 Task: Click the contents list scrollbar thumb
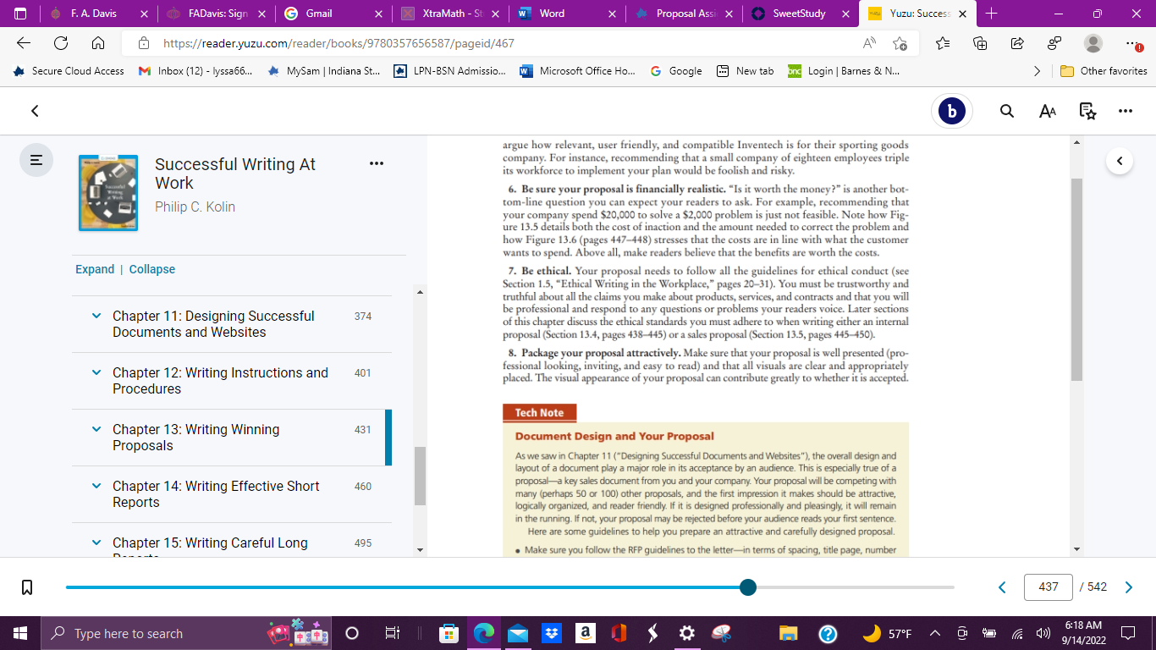click(420, 476)
